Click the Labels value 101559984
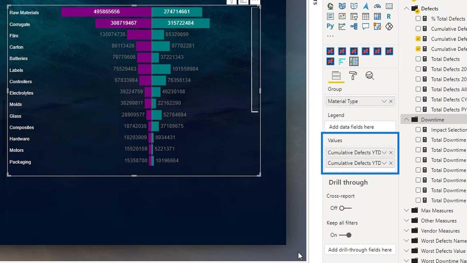This screenshot has height=263, width=467. tap(185, 69)
